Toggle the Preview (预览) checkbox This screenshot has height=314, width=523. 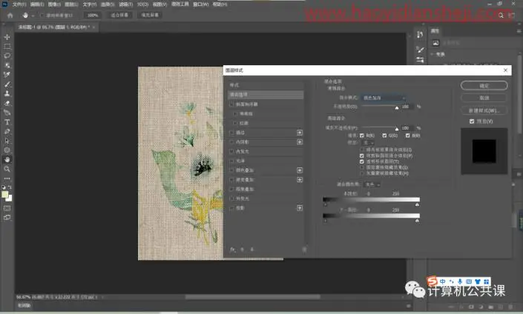click(x=472, y=121)
